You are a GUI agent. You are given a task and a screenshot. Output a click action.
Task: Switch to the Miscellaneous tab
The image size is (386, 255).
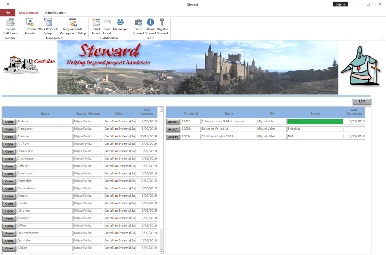[29, 12]
